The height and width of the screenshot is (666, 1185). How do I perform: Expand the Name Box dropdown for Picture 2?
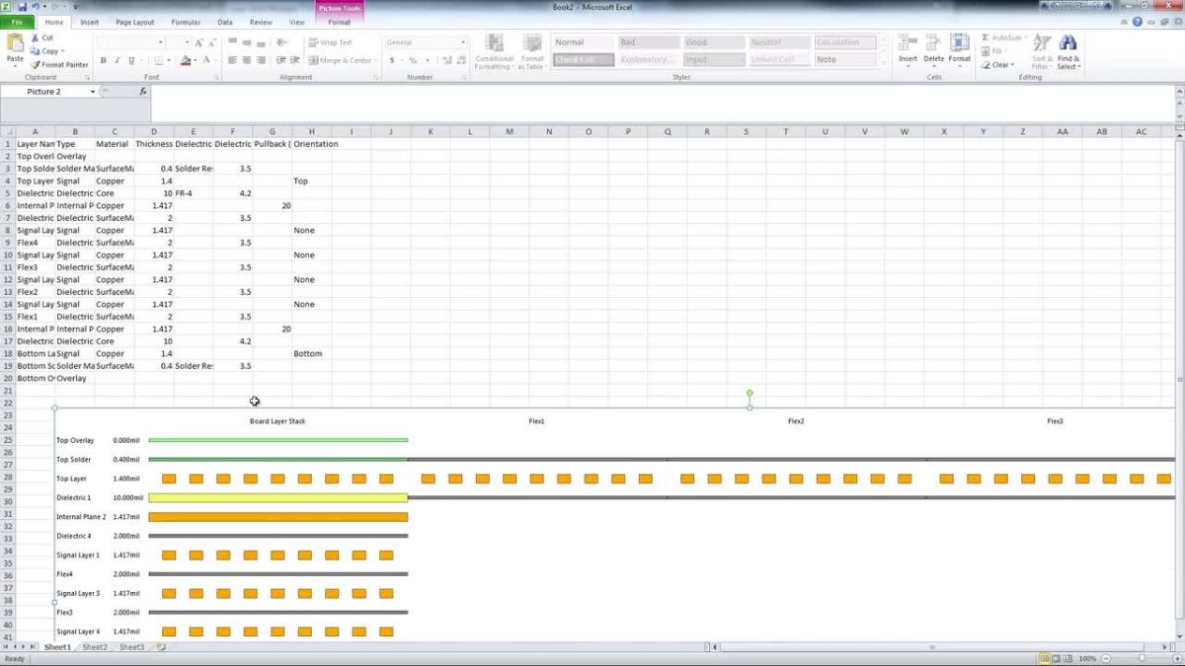[93, 92]
